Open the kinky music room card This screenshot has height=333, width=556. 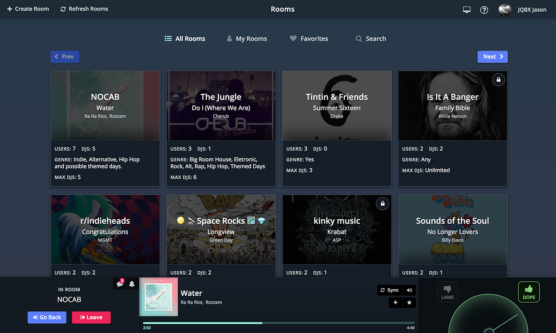click(x=337, y=235)
